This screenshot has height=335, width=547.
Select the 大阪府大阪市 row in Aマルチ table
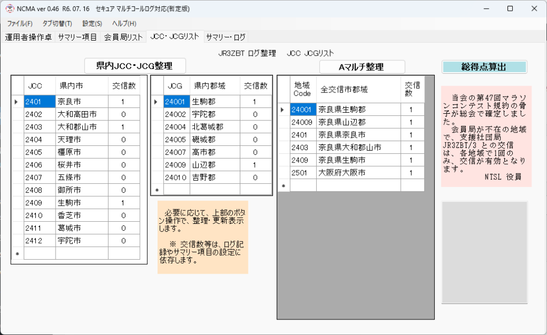coord(358,173)
